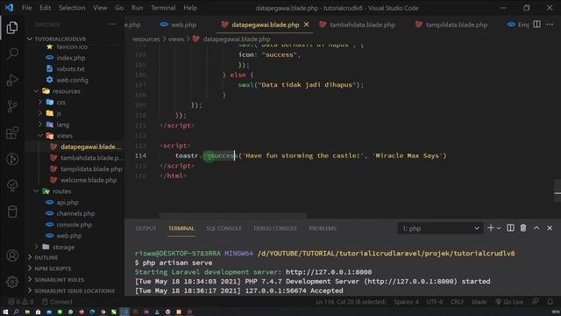Add a new terminal with plus icon
The image size is (561, 316).
tap(491, 228)
